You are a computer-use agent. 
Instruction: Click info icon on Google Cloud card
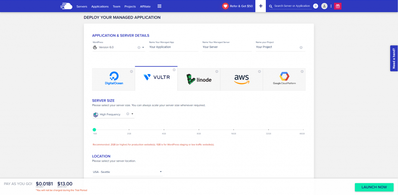tap(302, 71)
